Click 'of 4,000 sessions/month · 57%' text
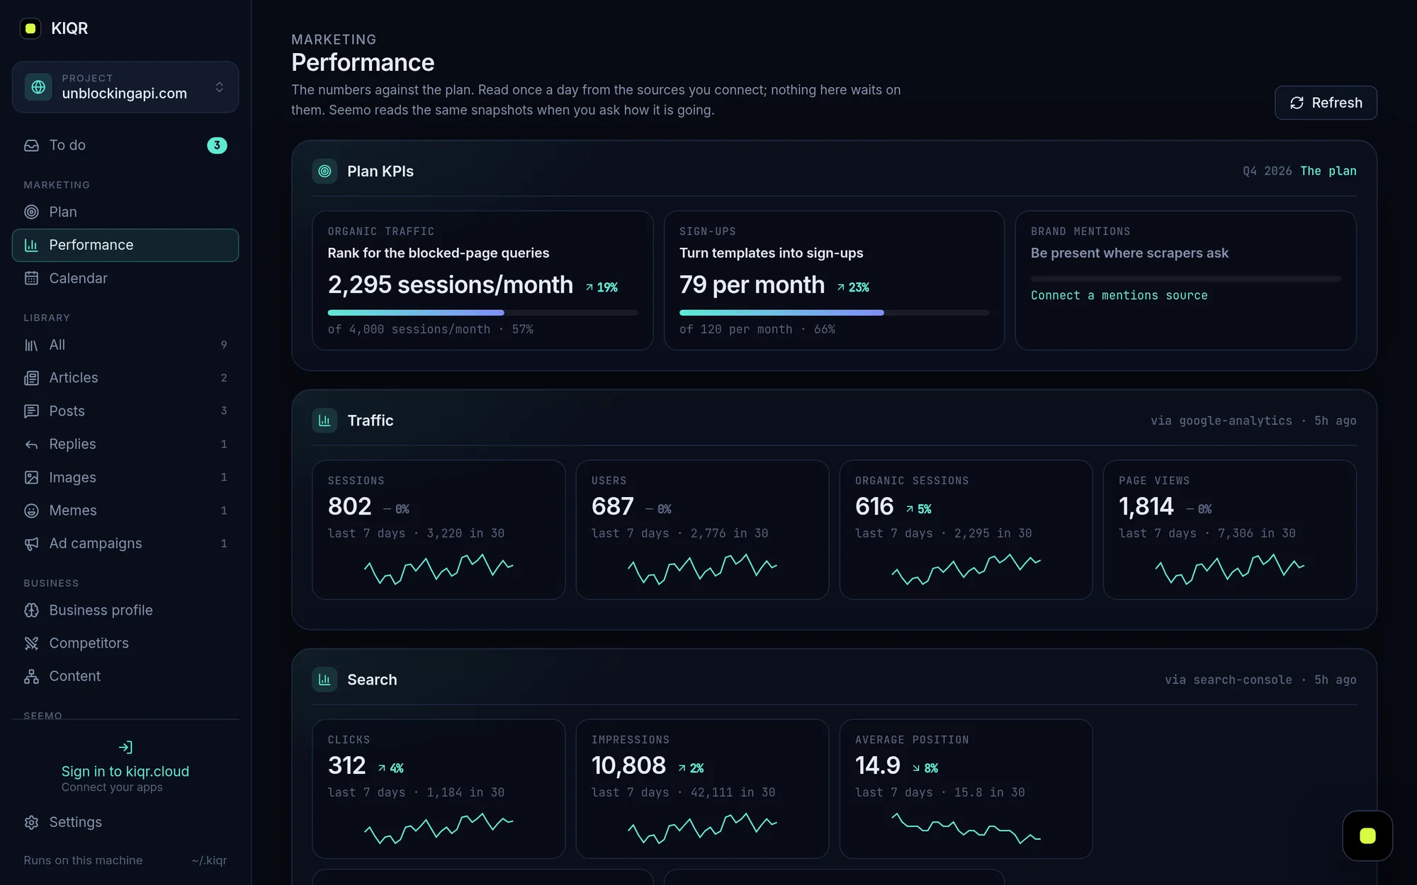This screenshot has height=885, width=1417. [x=430, y=329]
